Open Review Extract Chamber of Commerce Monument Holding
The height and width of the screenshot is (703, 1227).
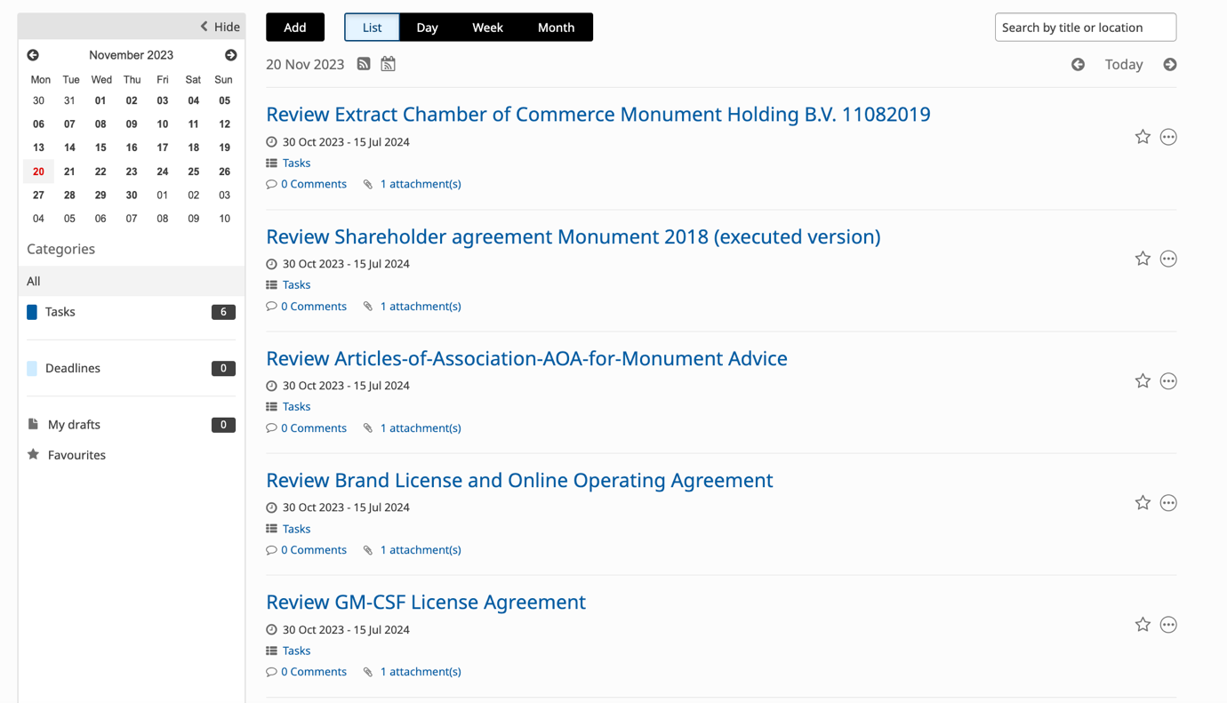coord(598,114)
